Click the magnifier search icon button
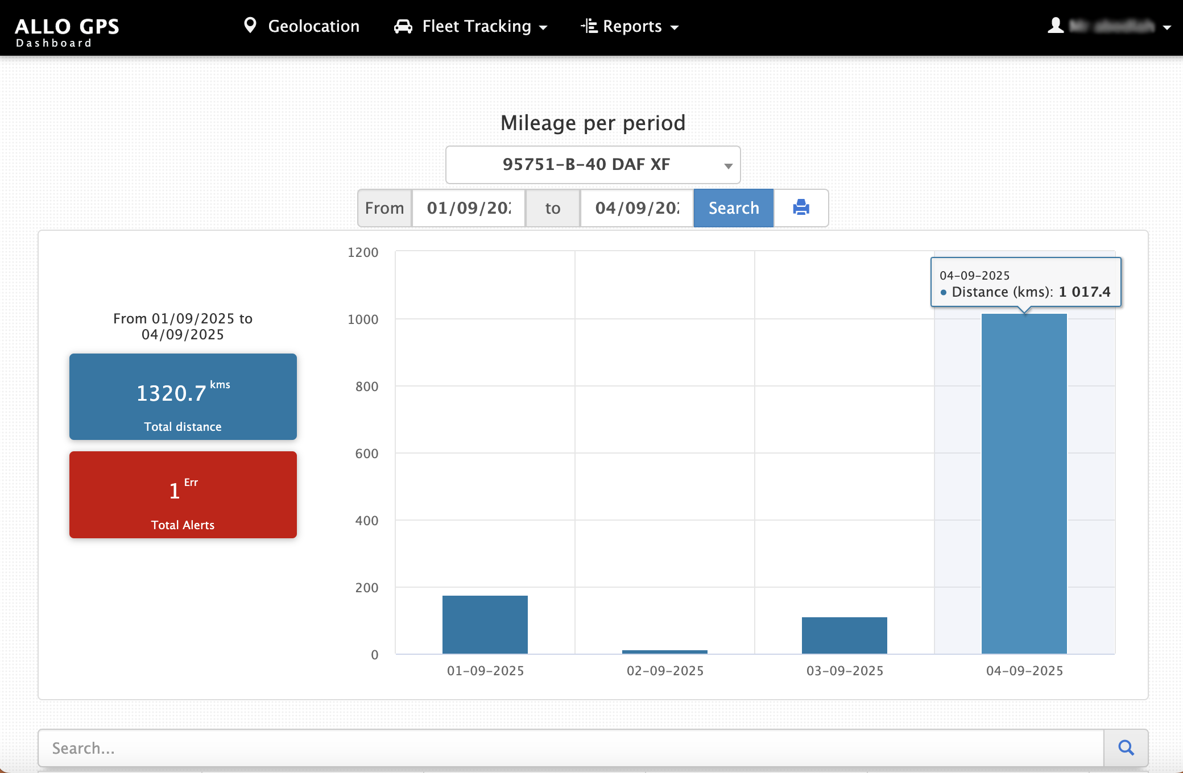1183x773 pixels. (1126, 747)
